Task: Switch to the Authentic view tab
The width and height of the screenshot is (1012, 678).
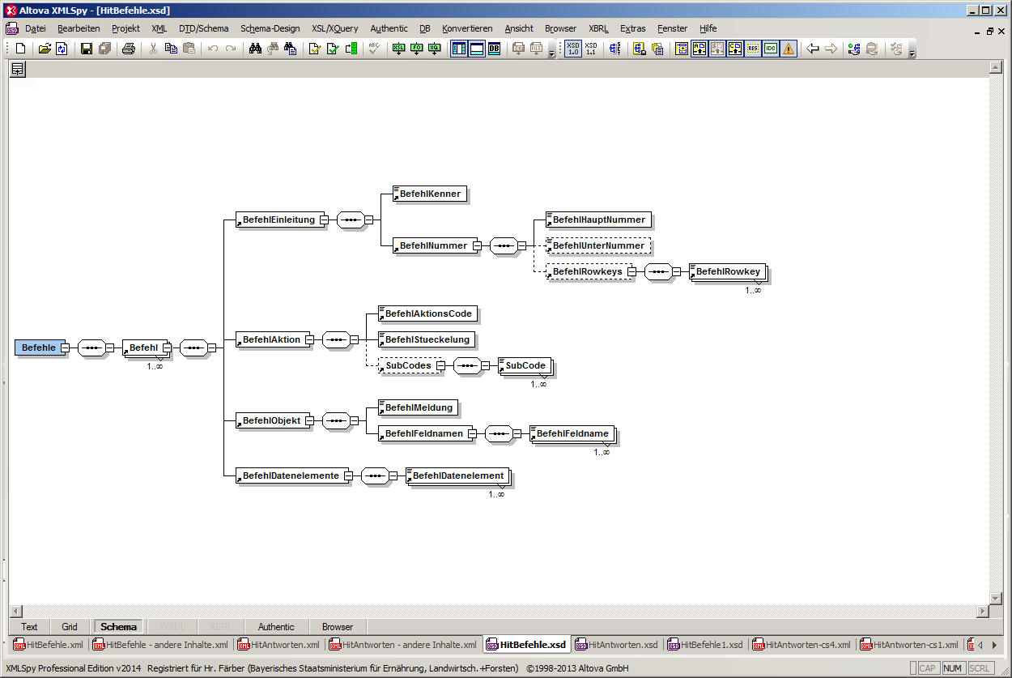Action: (276, 626)
